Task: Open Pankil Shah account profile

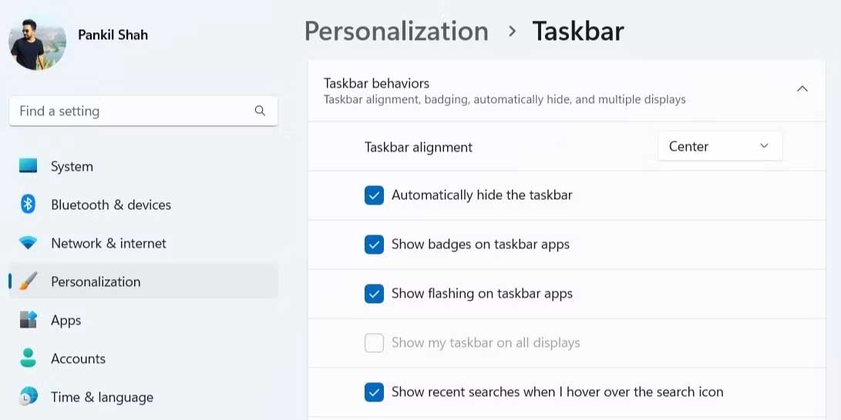Action: tap(113, 35)
